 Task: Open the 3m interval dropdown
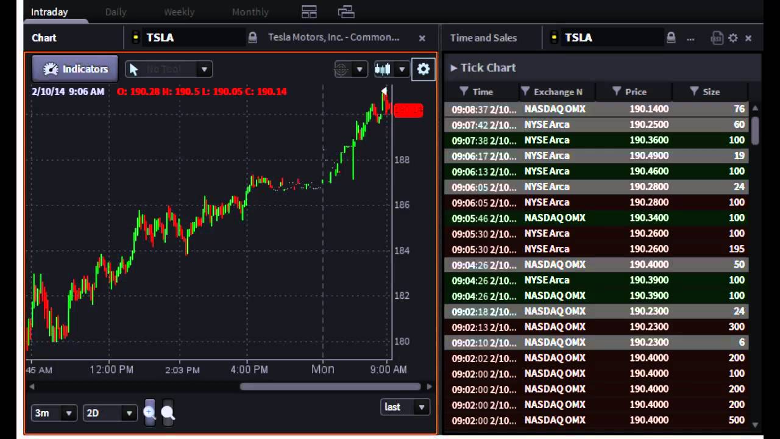[x=54, y=413]
